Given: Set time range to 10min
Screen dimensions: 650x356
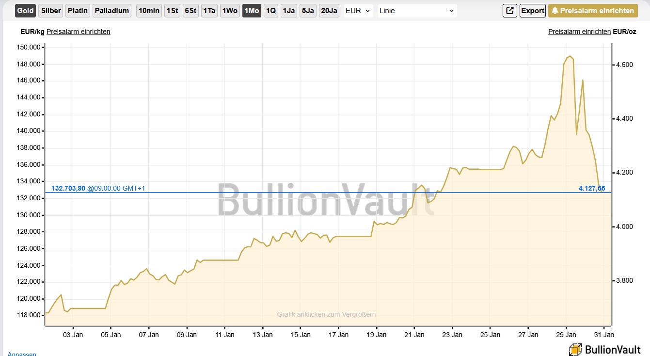Looking at the screenshot, I should tap(149, 11).
